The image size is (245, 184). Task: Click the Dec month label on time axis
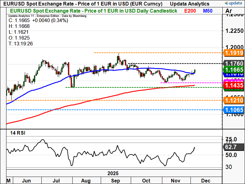click(x=206, y=181)
